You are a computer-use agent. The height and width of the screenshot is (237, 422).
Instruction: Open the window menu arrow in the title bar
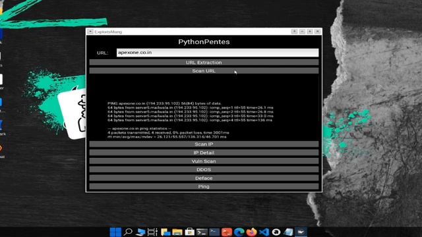90,32
